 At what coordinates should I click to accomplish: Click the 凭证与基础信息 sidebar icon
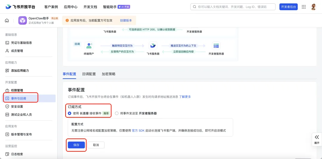pos(7,43)
